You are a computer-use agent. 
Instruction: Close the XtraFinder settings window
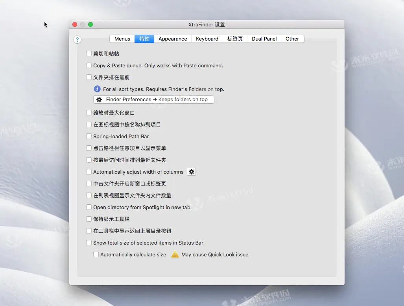click(x=75, y=24)
